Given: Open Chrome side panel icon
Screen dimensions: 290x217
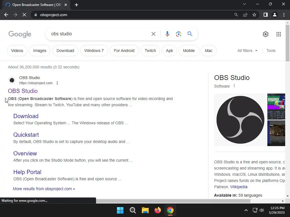Looking at the screenshot, I should [x=266, y=15].
